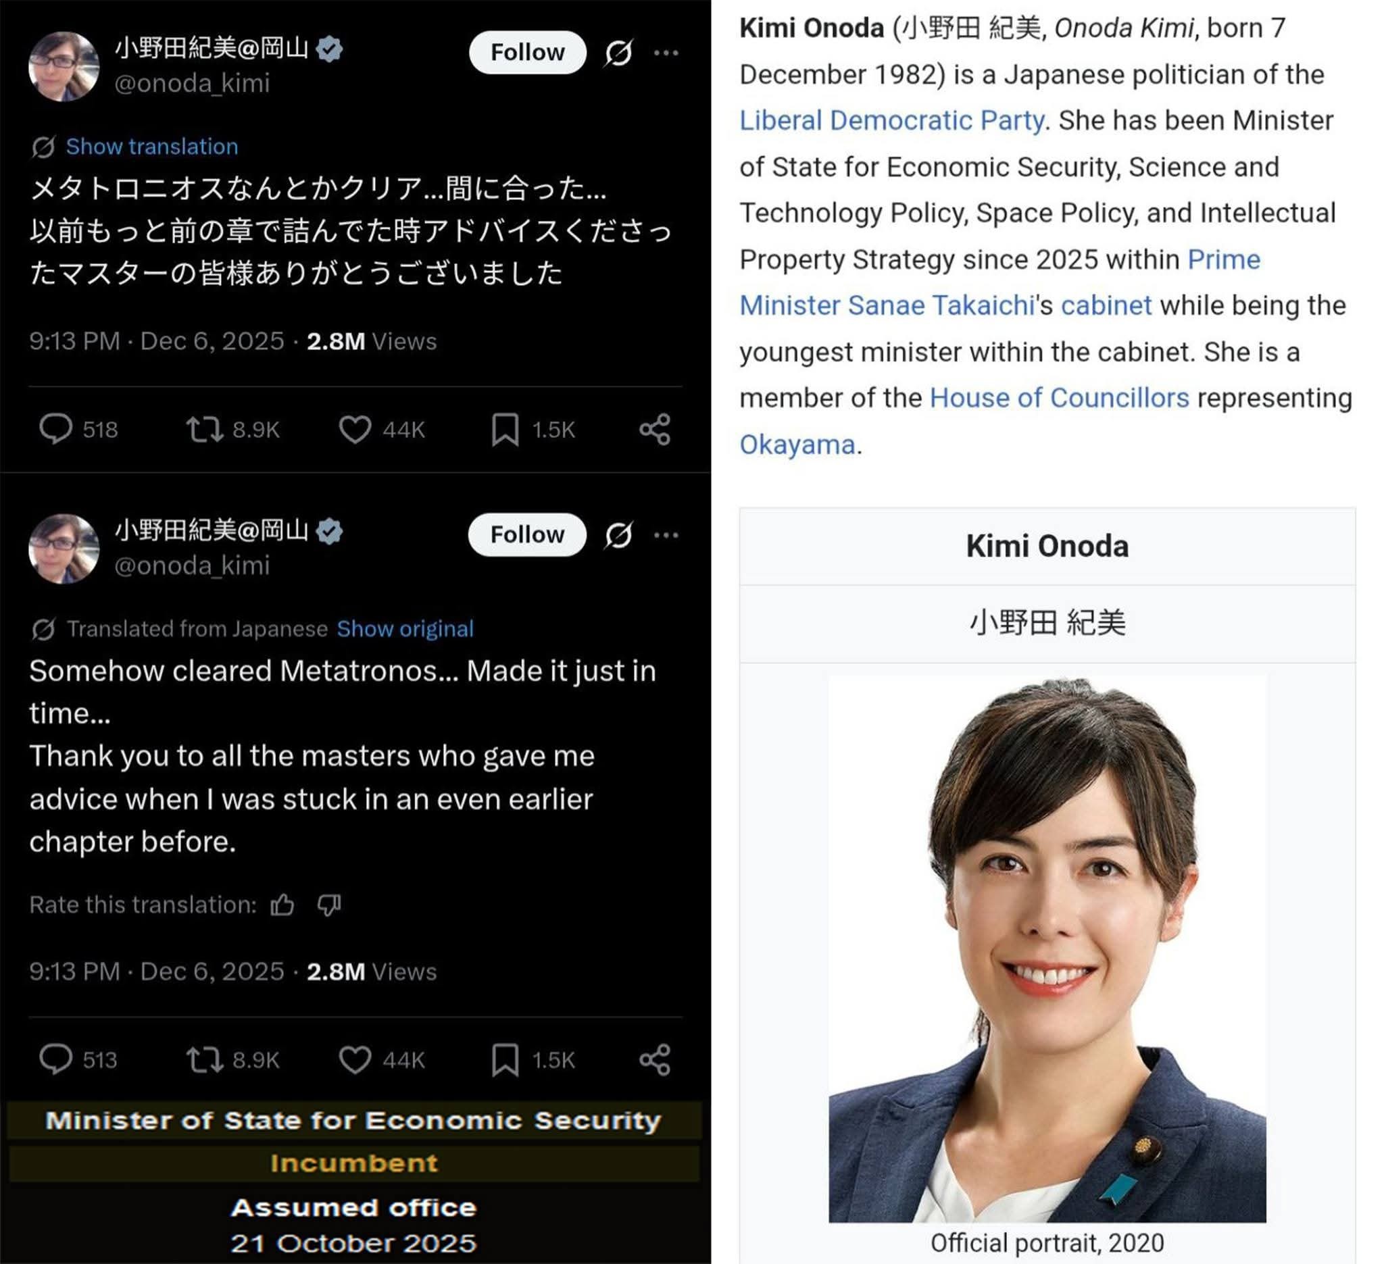Click the Follow button on the second tweet
This screenshot has width=1384, height=1264.
point(527,534)
